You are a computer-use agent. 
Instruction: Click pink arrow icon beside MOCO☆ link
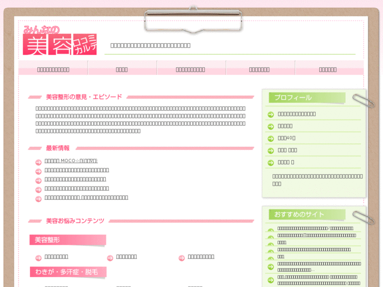tap(38, 162)
